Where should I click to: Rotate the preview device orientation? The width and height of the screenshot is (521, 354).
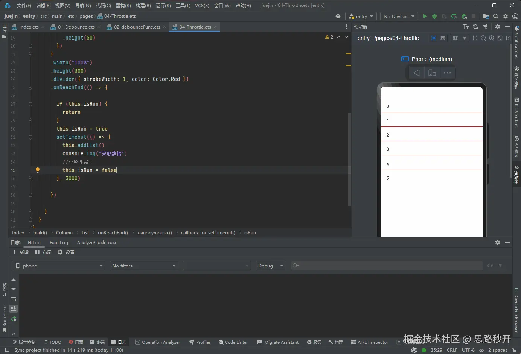tap(432, 73)
